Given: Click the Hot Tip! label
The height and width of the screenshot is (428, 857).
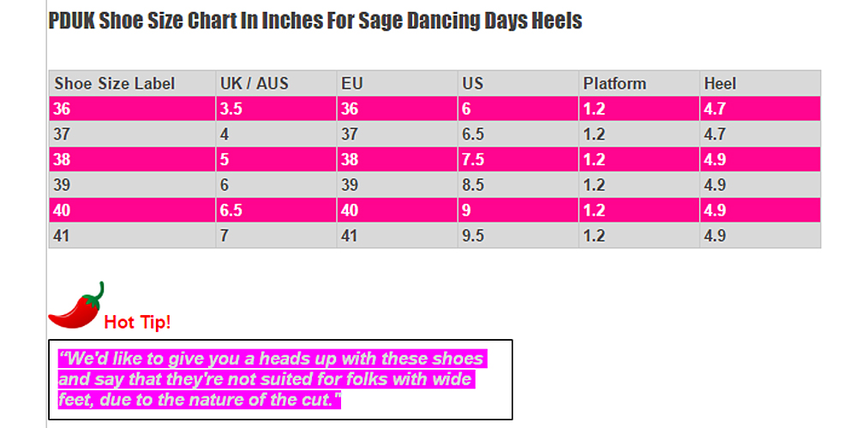Looking at the screenshot, I should [x=137, y=323].
